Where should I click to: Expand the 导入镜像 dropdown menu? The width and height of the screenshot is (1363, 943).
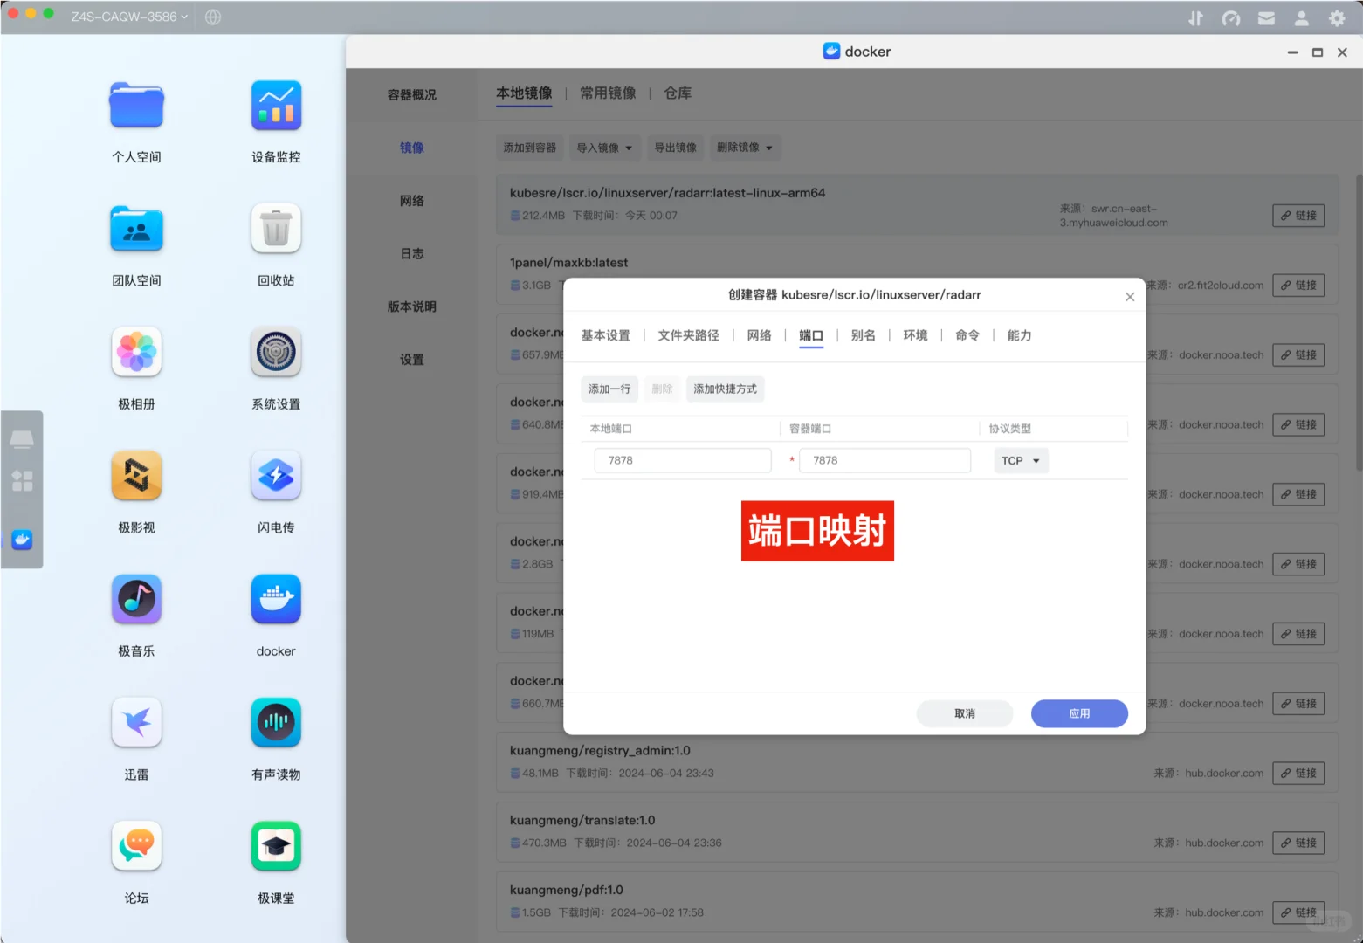click(604, 147)
